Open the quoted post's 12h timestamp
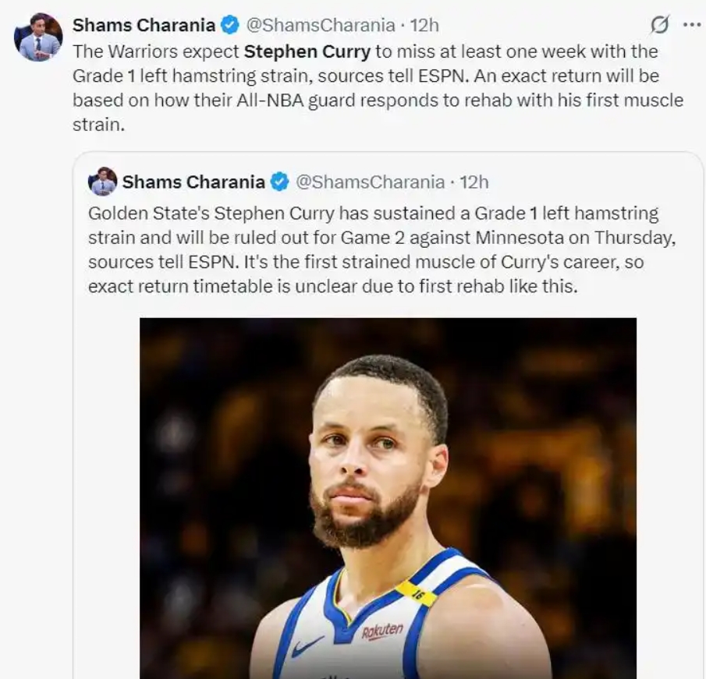706x679 pixels. click(x=474, y=182)
